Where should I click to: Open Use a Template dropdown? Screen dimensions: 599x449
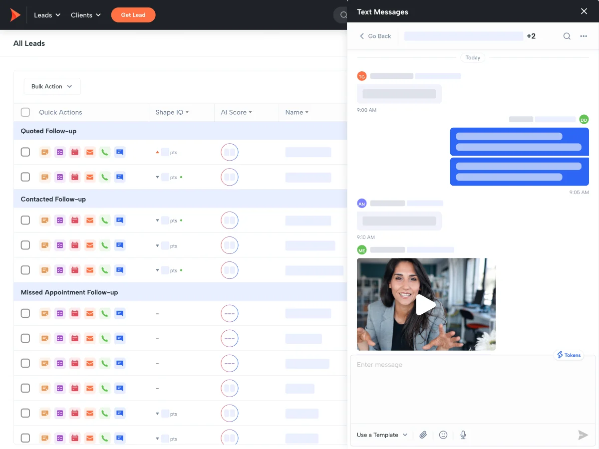pyautogui.click(x=382, y=435)
